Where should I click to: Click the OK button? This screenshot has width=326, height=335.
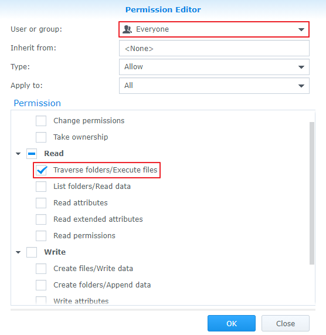(x=232, y=323)
